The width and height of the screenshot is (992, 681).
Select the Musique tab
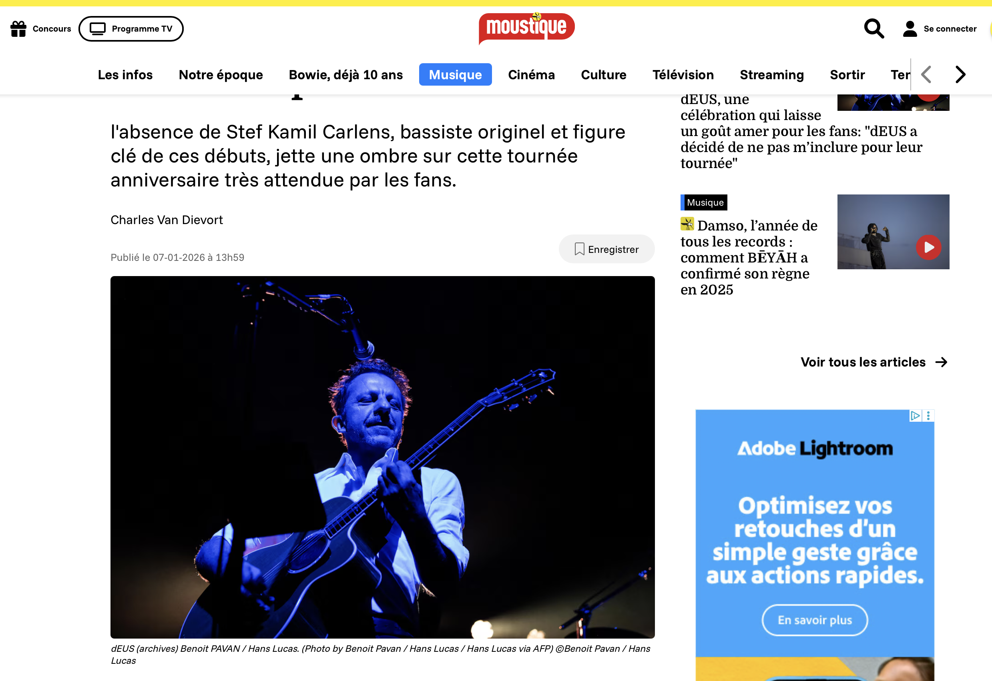[455, 75]
